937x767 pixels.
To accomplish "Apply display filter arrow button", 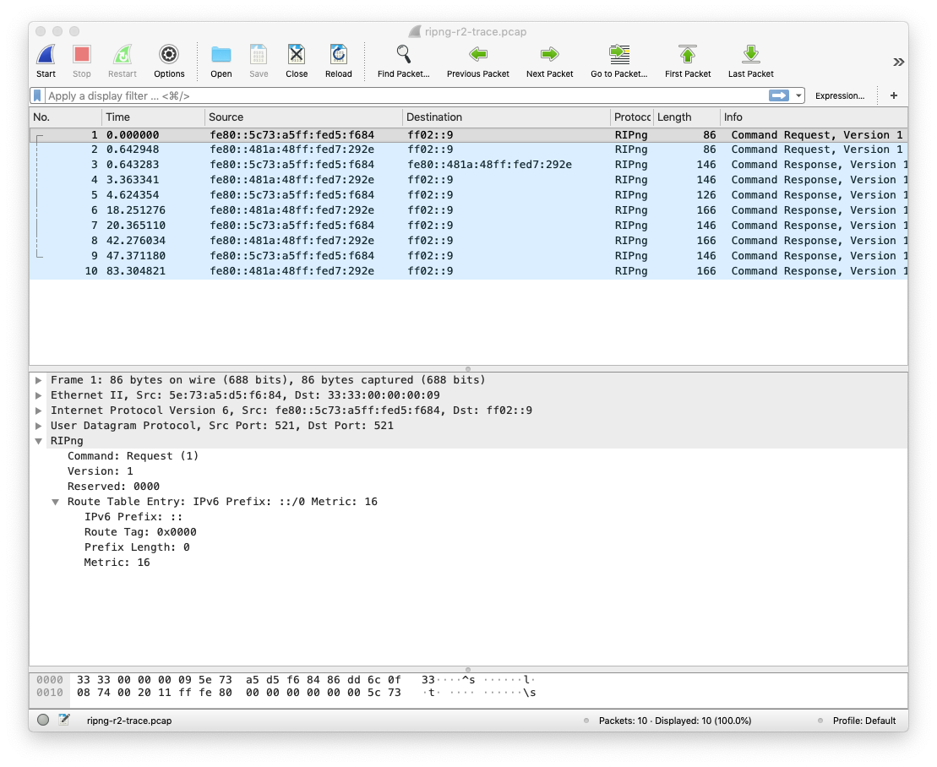I will [x=779, y=95].
